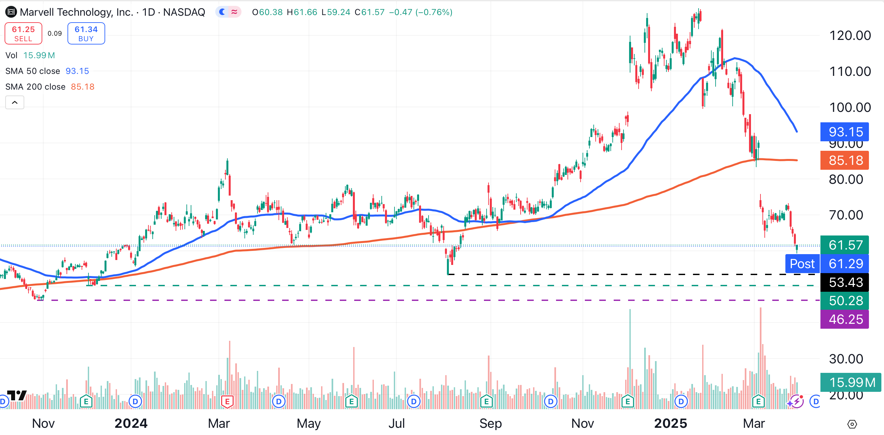Click the chart settings hexagon icon
This screenshot has height=435, width=884.
852,425
